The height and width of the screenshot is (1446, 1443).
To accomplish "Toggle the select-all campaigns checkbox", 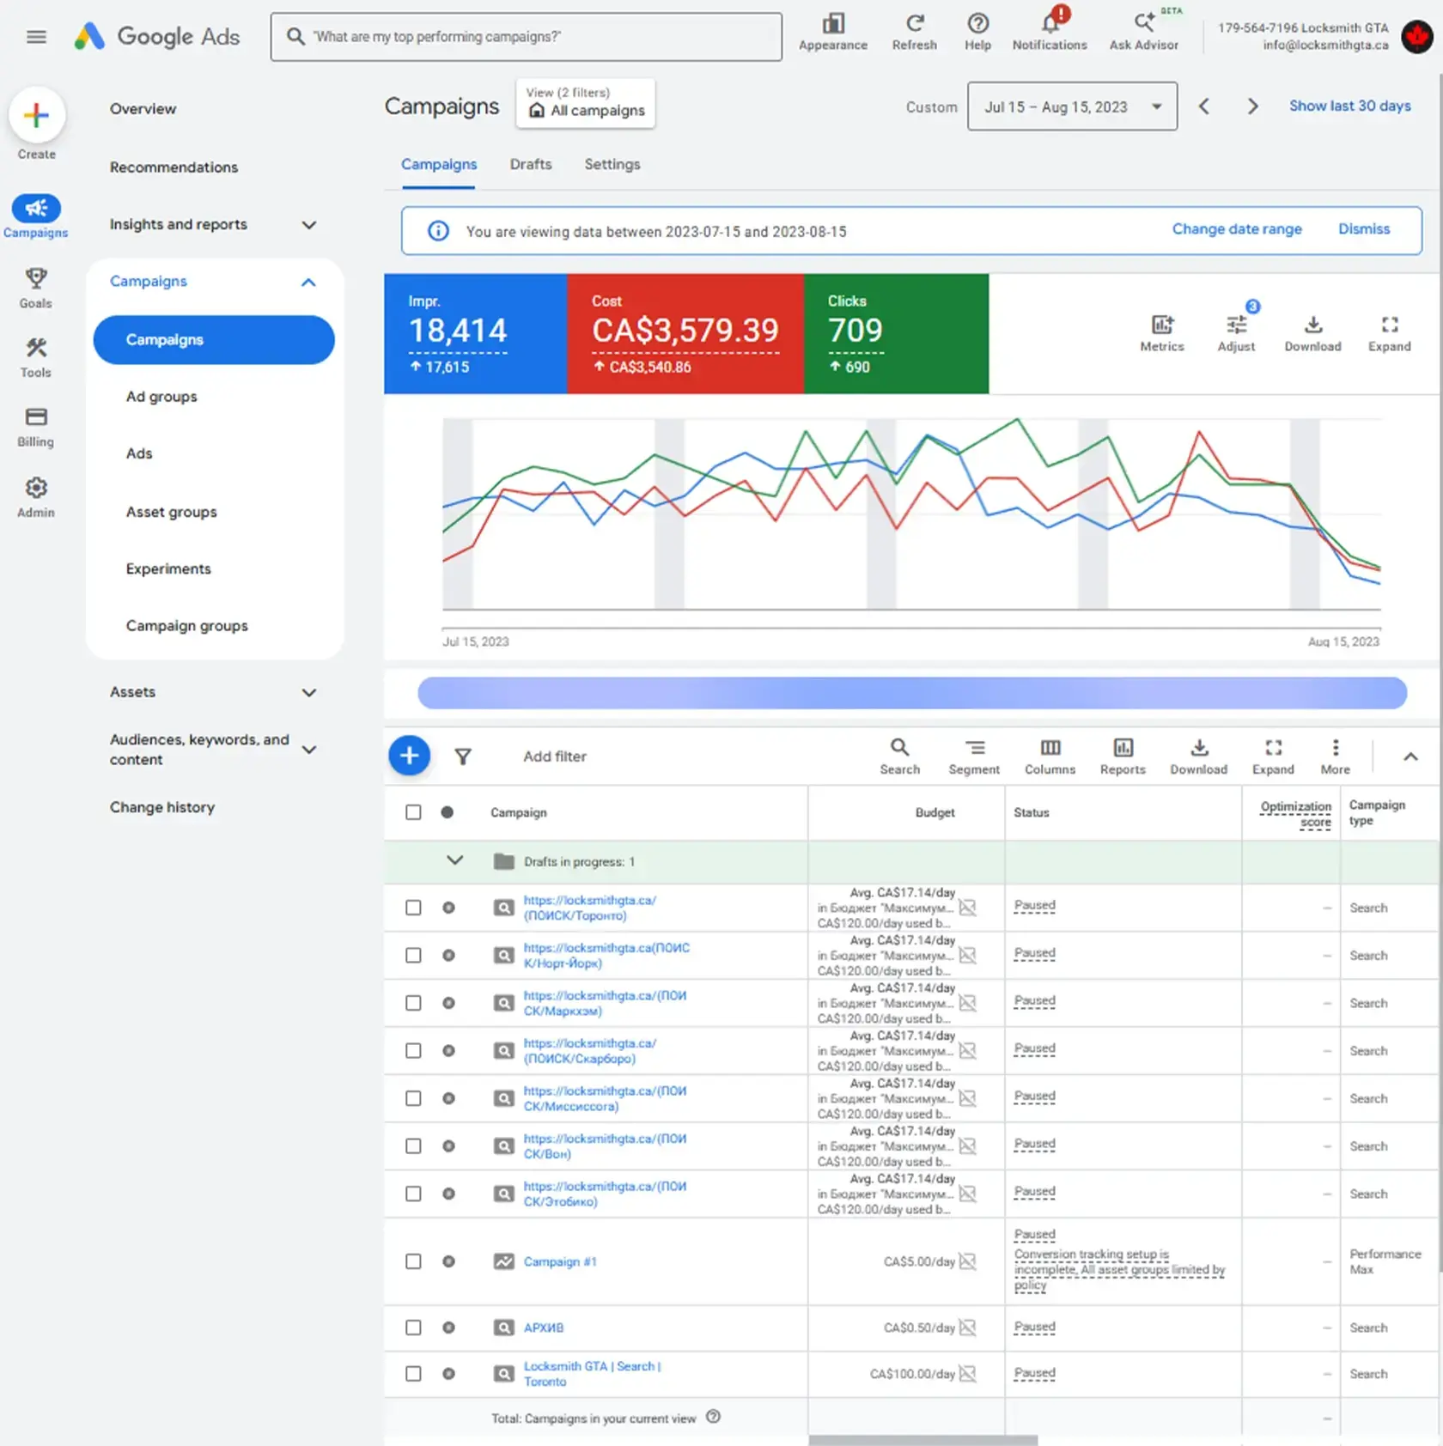I will pos(413,812).
